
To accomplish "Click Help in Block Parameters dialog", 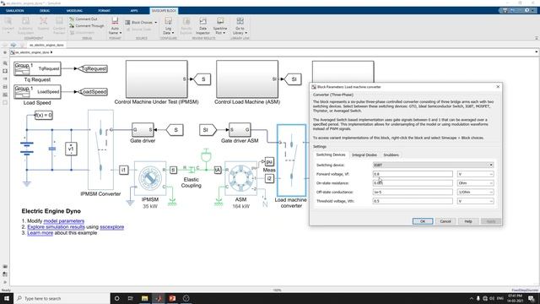I will point(468,221).
